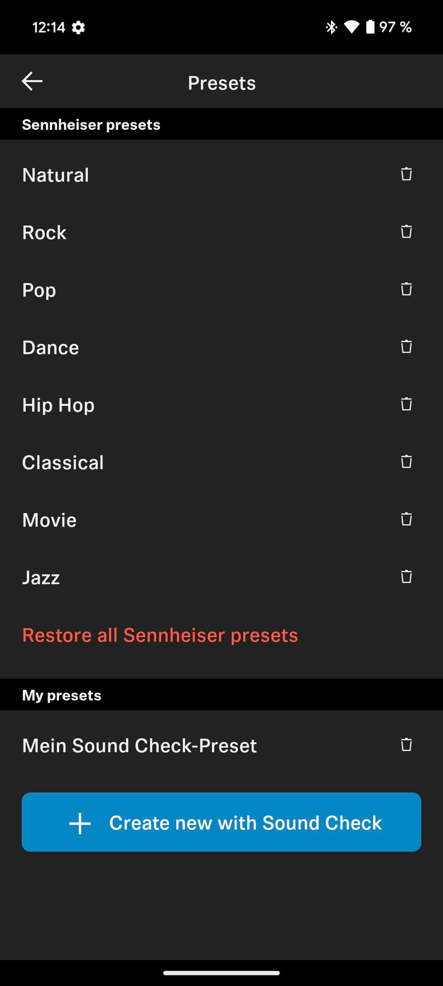Tap the trash icon beside Movie
443x986 pixels.
pyautogui.click(x=406, y=519)
